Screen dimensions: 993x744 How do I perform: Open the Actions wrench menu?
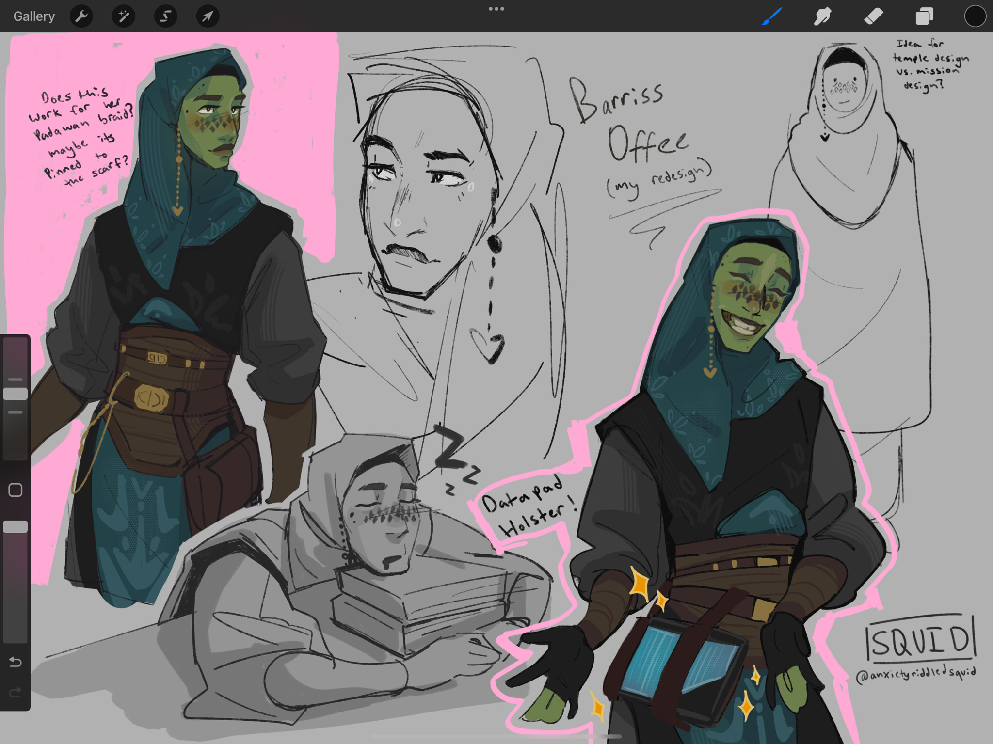(x=81, y=16)
